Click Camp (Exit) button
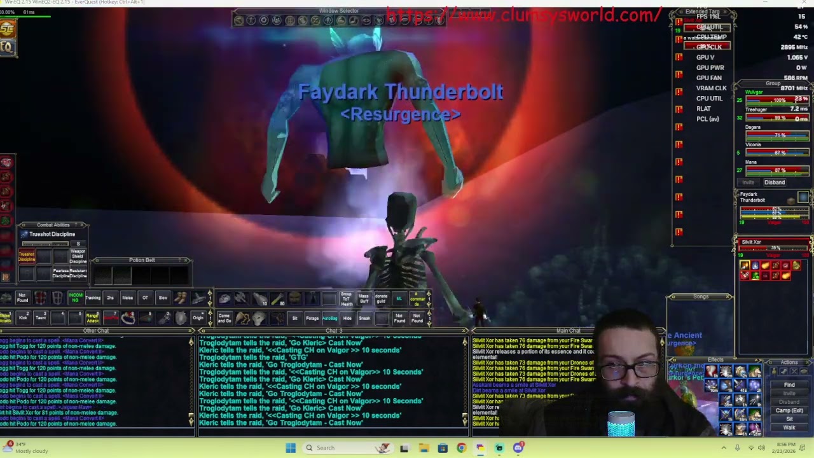814x458 pixels. coord(789,410)
